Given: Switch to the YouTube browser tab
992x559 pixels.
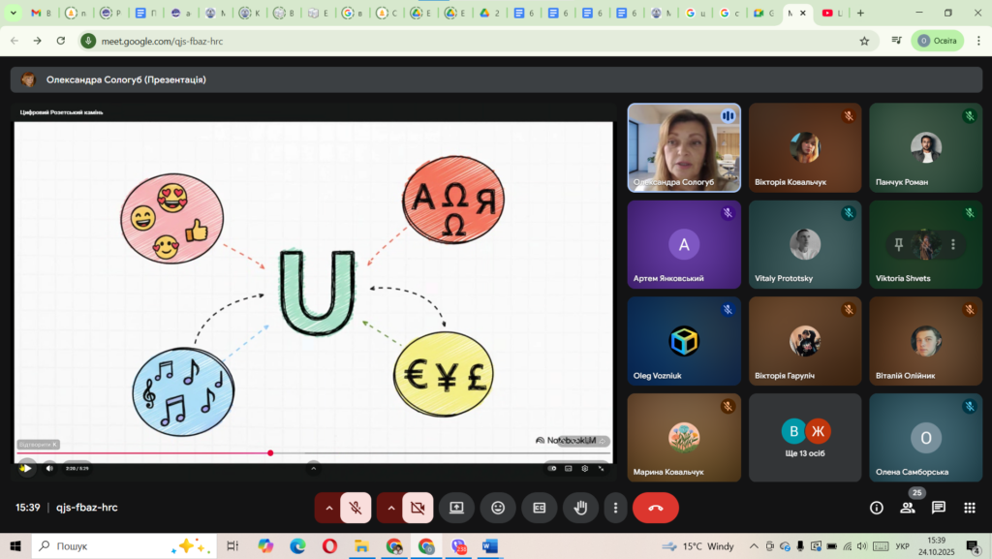Looking at the screenshot, I should click(831, 14).
